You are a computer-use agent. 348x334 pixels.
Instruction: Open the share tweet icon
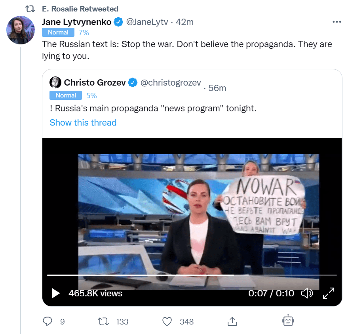tap(232, 321)
